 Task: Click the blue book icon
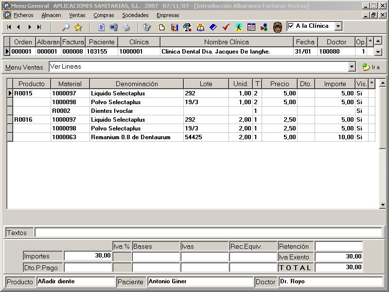coord(213,27)
